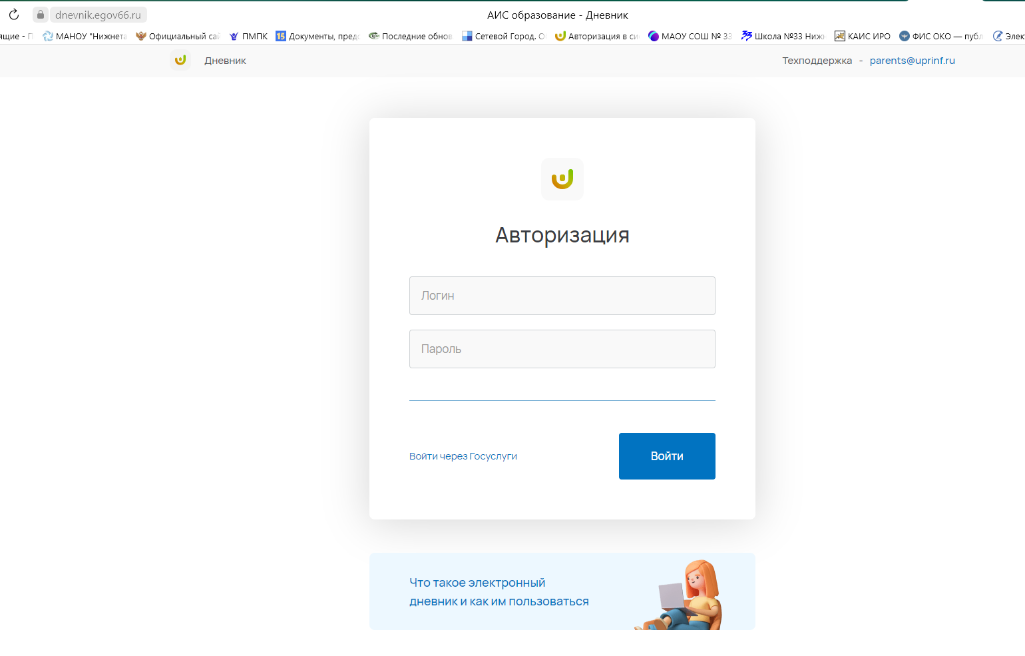Reload the page with the refresh icon
This screenshot has width=1025, height=656.
coord(14,15)
